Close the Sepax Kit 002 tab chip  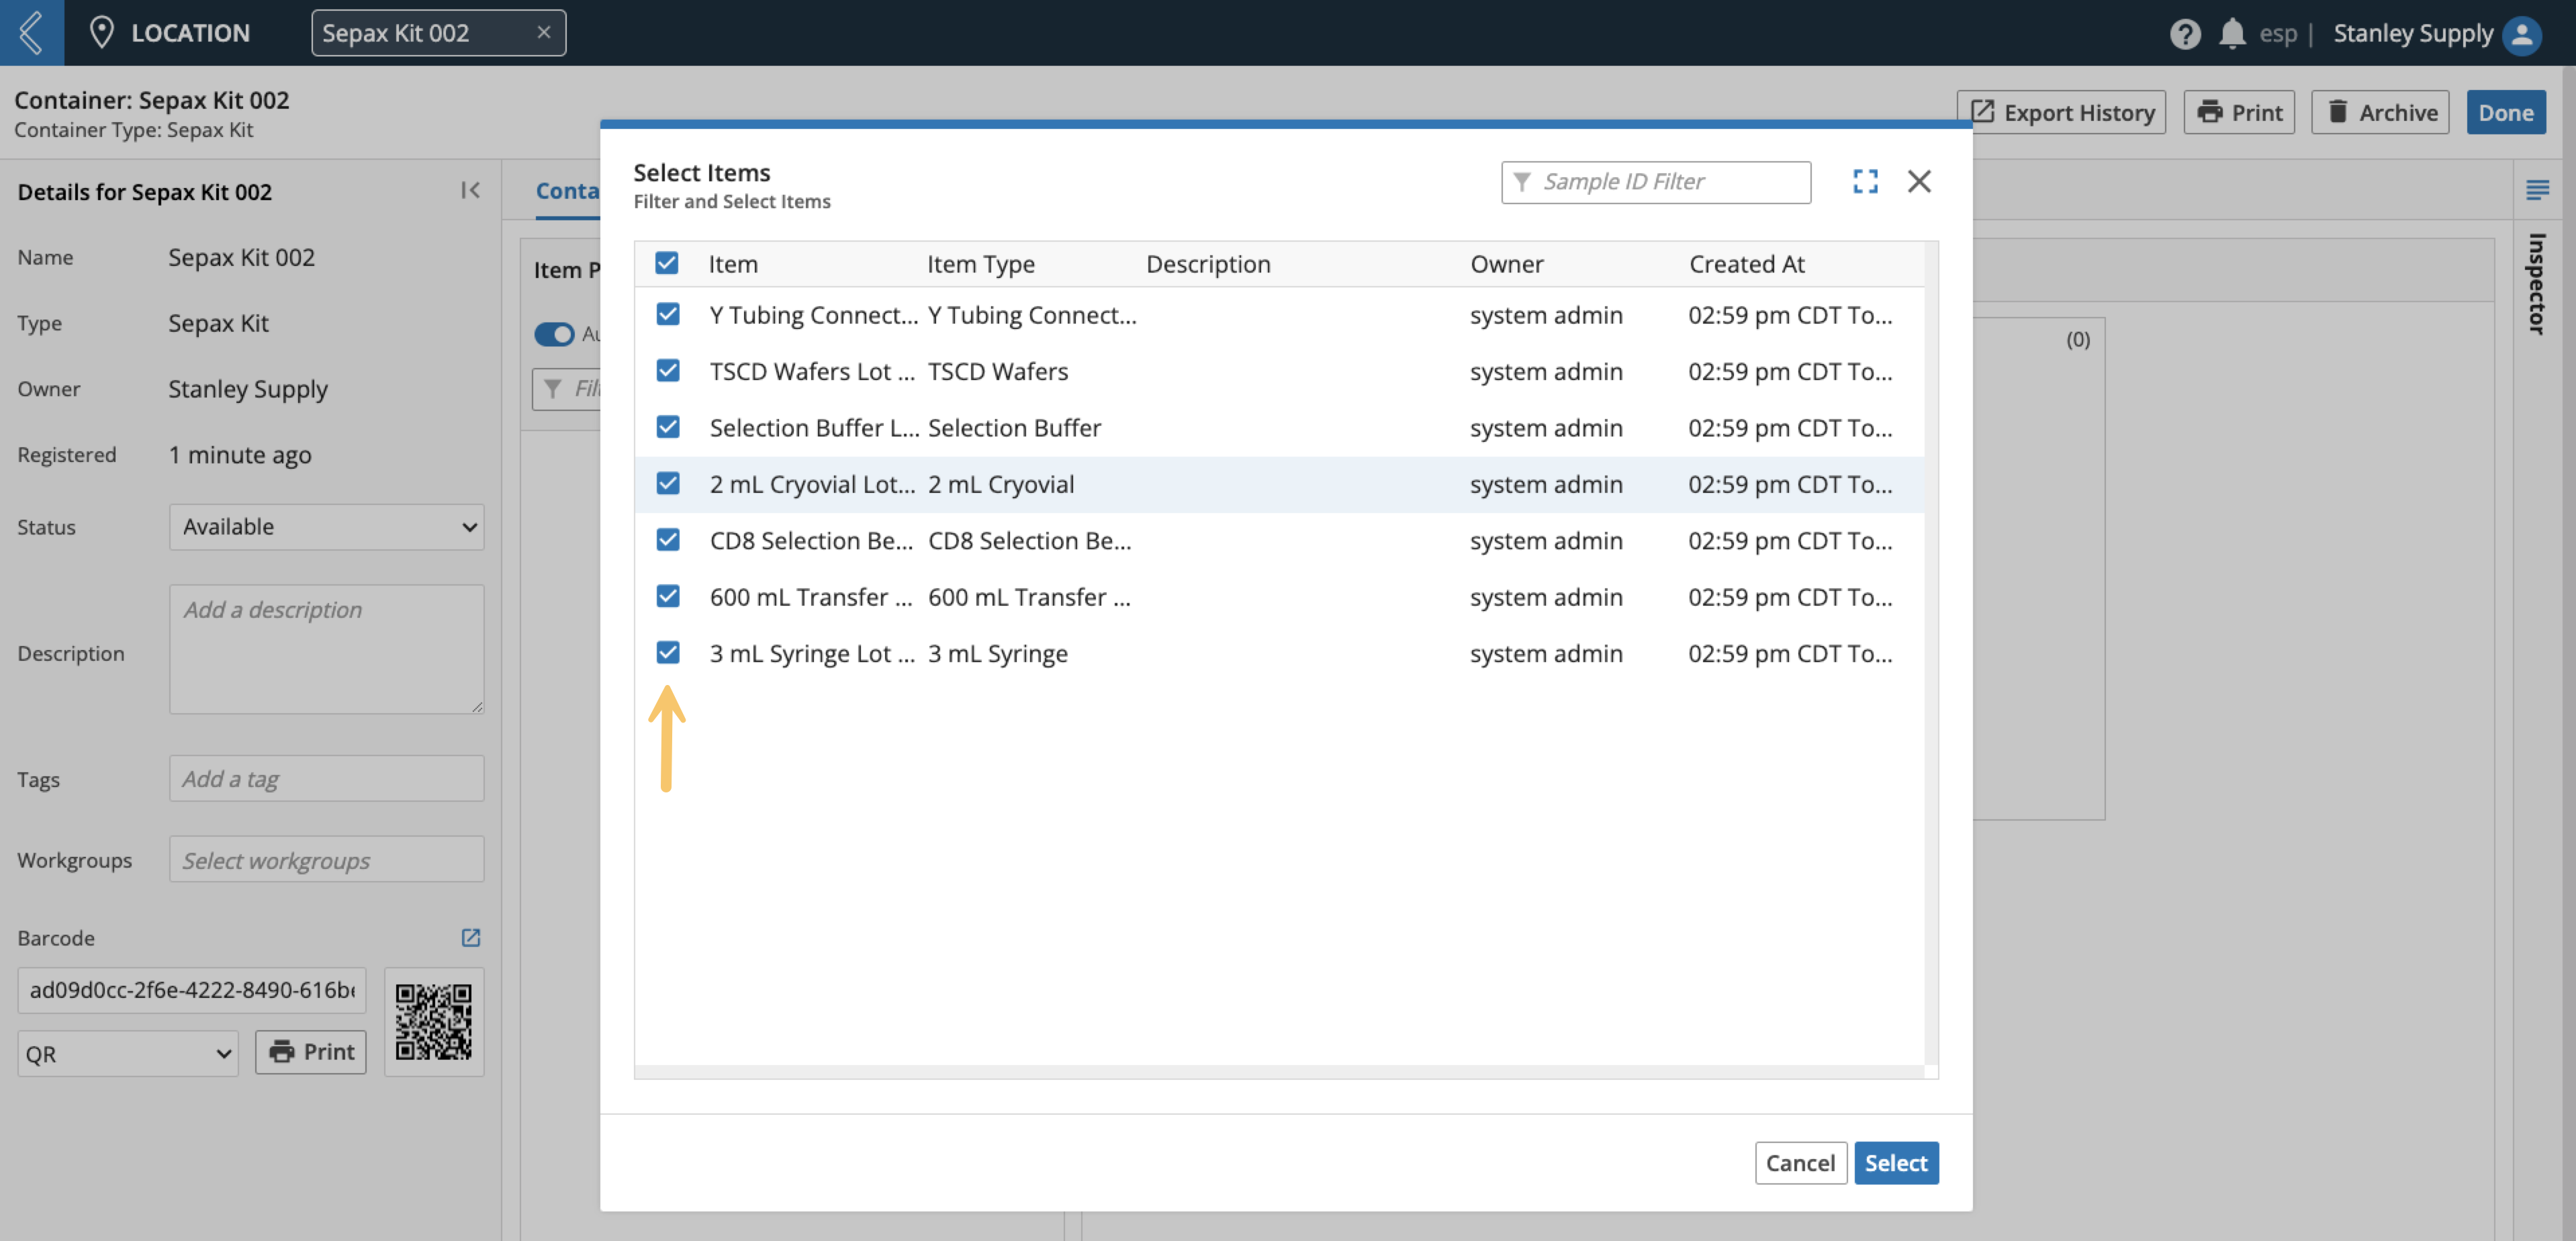click(x=544, y=32)
